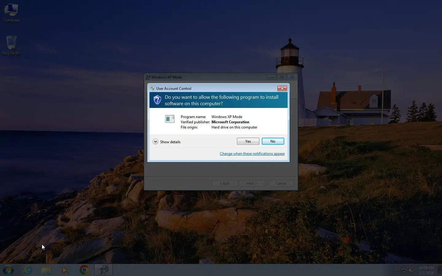Open the Recycle Bin desktop icon

(x=11, y=45)
